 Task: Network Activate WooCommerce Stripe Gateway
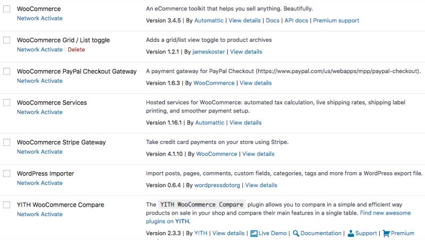tap(39, 152)
